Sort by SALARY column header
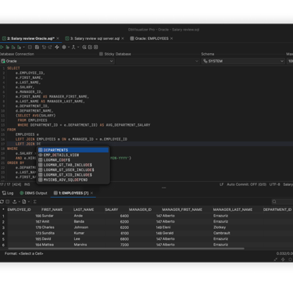293x286 pixels. click(x=112, y=209)
